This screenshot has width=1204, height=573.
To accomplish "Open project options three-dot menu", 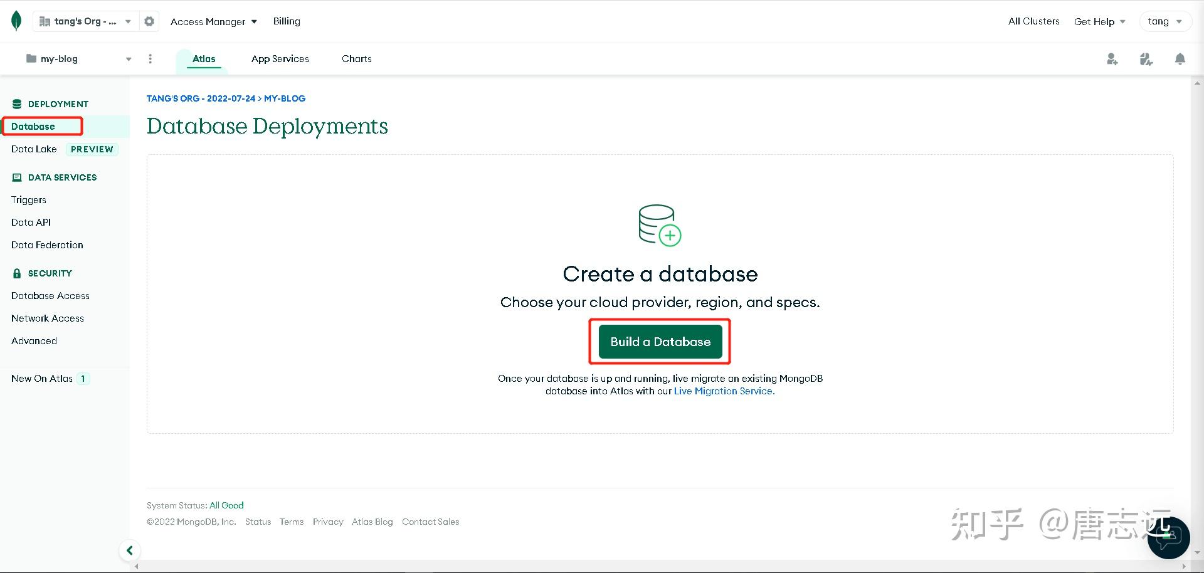I will pos(150,59).
